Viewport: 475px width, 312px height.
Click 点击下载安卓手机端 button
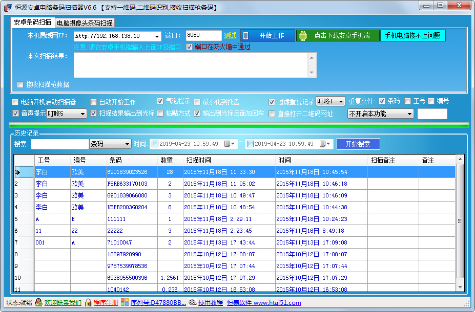pyautogui.click(x=338, y=36)
